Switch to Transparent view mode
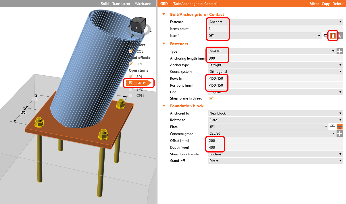346x204 pixels. [121, 4]
